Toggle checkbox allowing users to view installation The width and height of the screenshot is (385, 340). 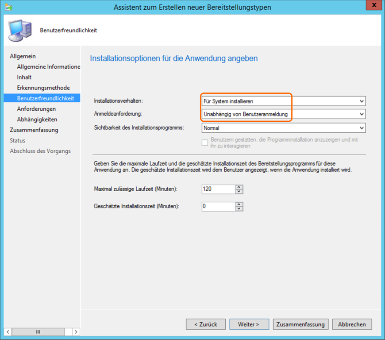(x=205, y=143)
